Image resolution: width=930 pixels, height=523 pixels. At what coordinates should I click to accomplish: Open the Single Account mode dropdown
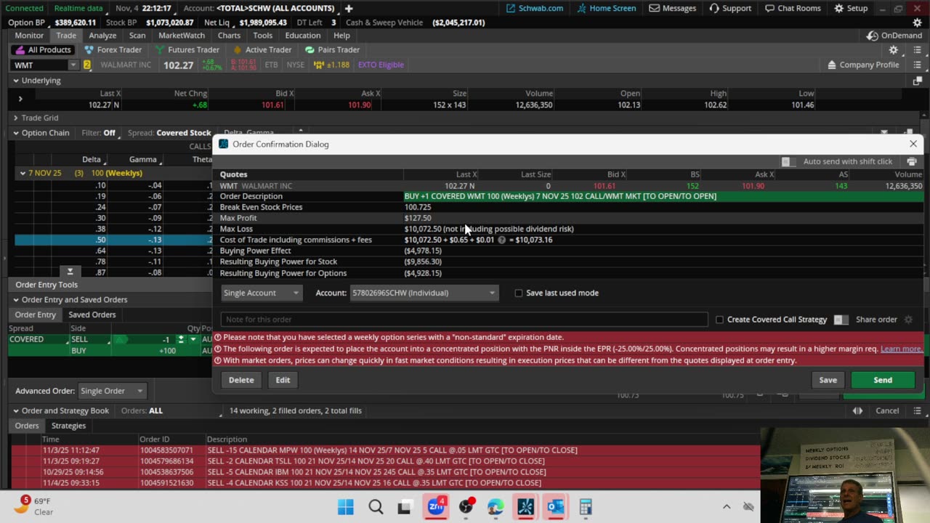pos(261,293)
